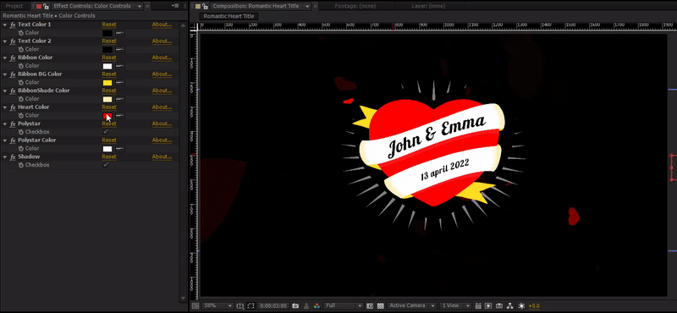
Task: Reset the Polystar effect
Action: click(109, 124)
